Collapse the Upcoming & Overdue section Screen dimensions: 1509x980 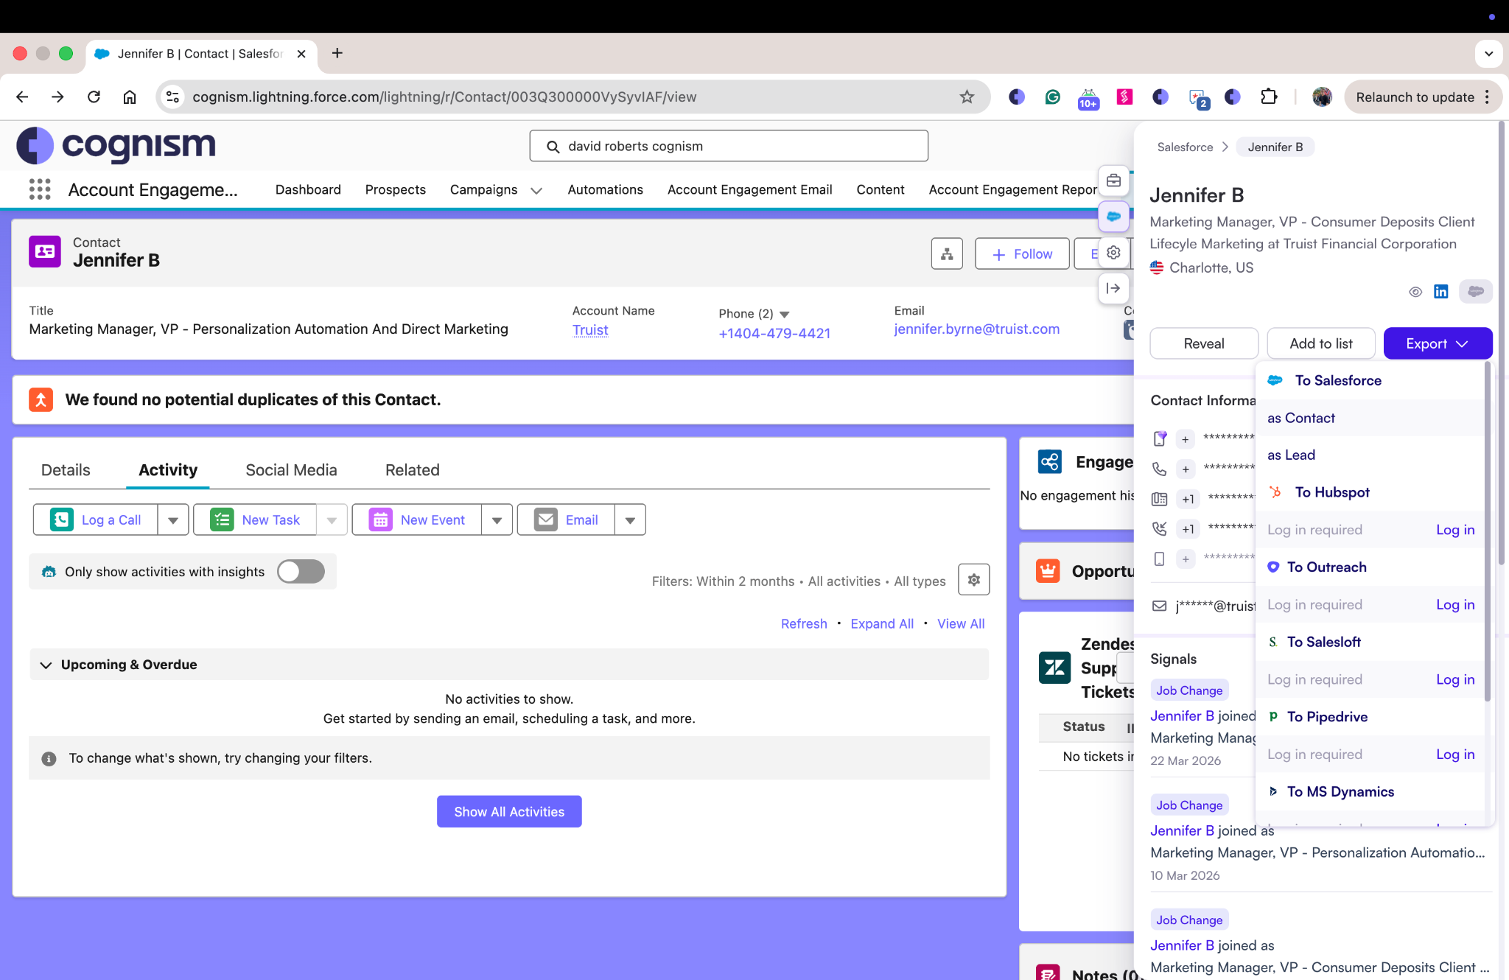tap(46, 665)
